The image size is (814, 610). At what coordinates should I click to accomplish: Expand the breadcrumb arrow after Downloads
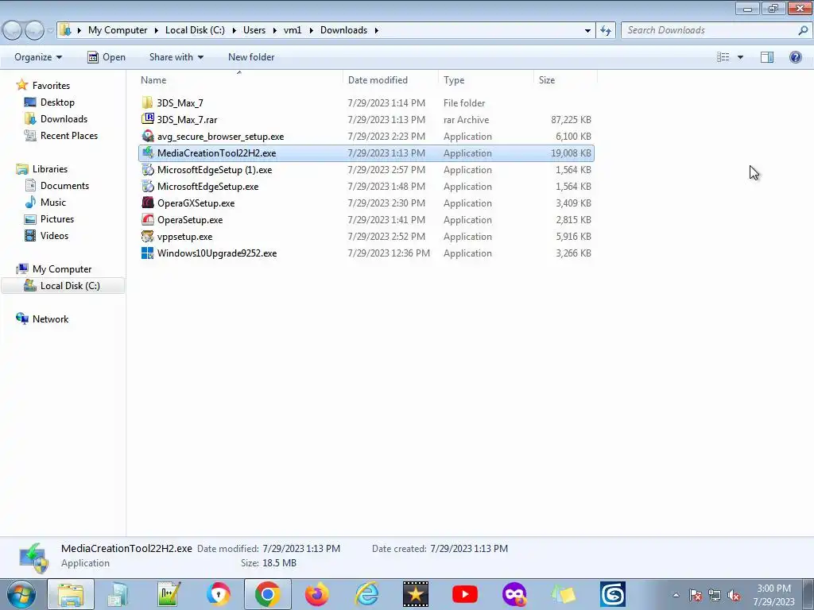point(376,30)
